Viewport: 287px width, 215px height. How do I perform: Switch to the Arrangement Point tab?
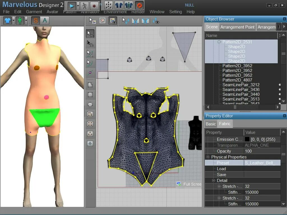click(237, 27)
